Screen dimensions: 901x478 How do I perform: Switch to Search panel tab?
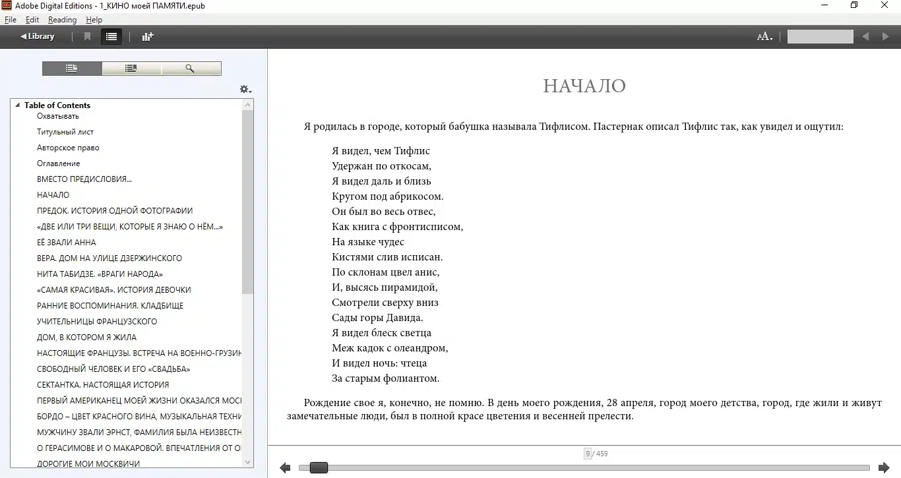[191, 69]
